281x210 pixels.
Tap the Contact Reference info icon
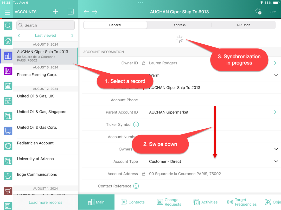(136, 186)
